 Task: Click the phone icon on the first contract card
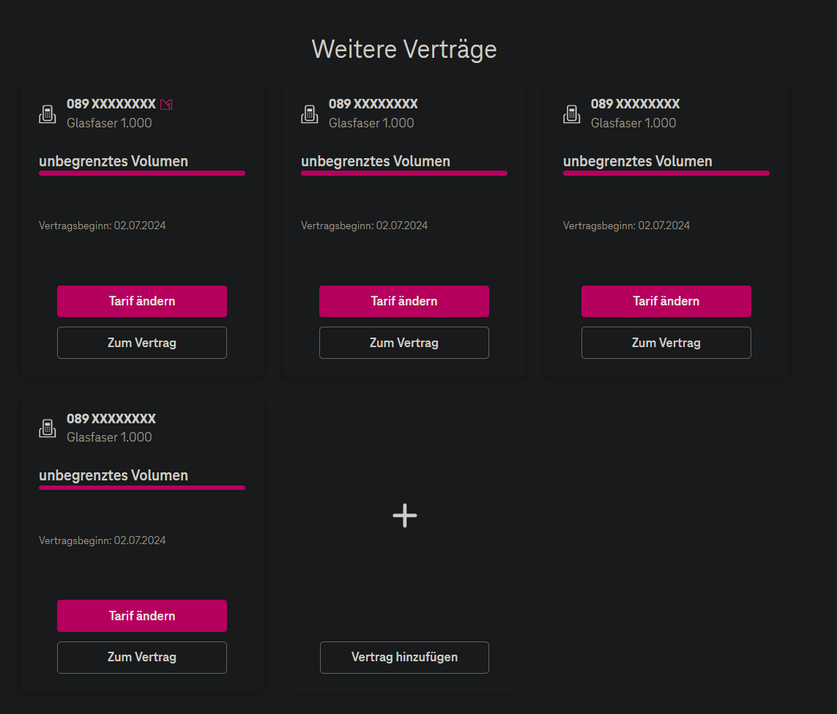[46, 114]
